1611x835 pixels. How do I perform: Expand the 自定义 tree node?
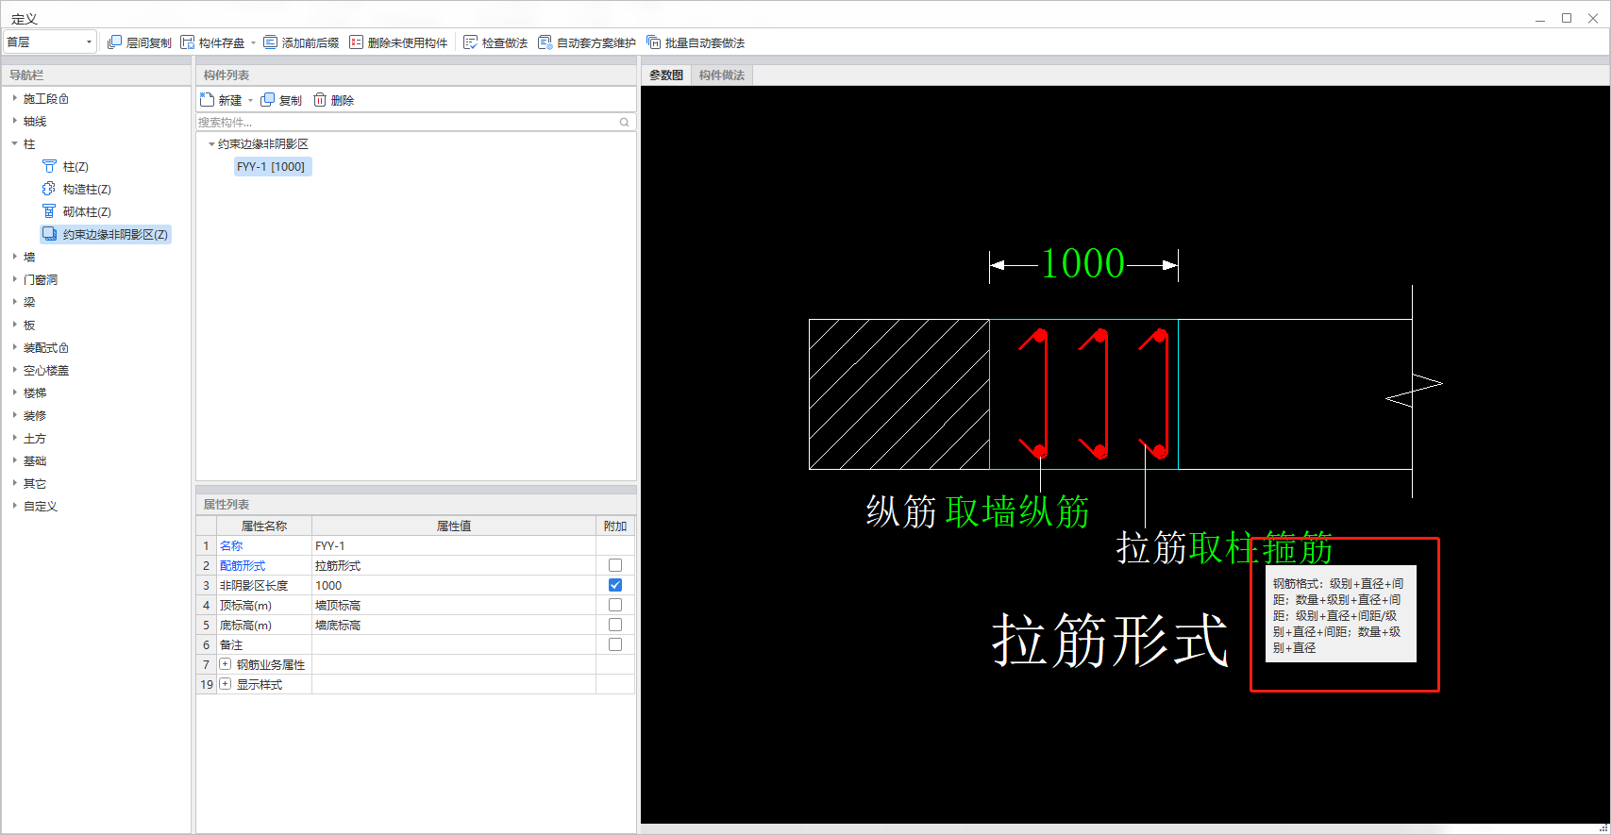[x=14, y=506]
